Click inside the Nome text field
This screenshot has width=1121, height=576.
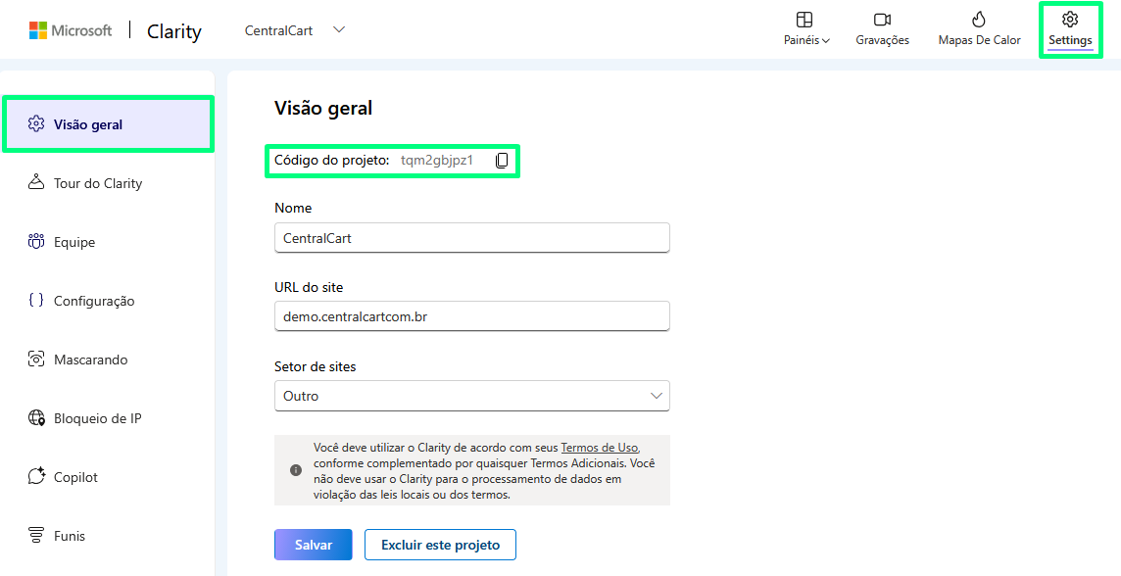click(x=471, y=238)
